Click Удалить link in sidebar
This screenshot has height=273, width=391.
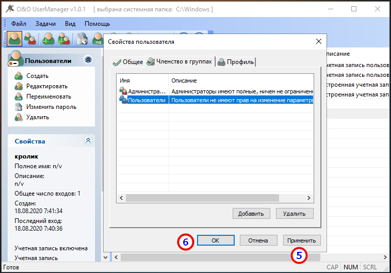click(38, 117)
